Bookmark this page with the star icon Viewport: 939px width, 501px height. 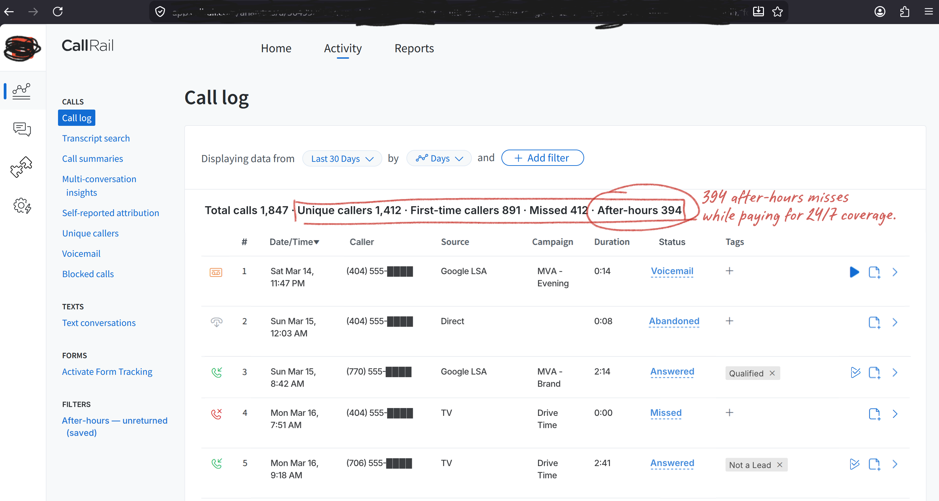[778, 12]
